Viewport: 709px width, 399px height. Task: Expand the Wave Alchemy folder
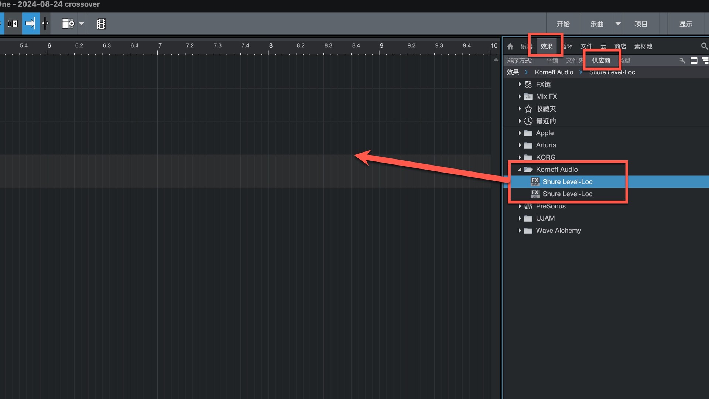point(520,231)
